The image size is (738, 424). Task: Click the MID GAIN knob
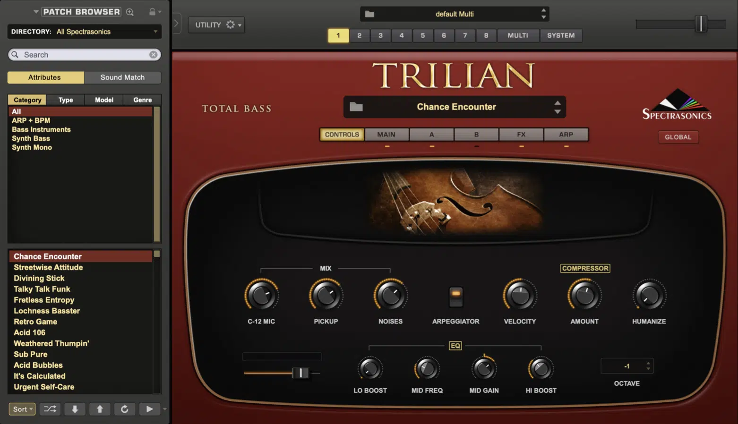point(484,369)
